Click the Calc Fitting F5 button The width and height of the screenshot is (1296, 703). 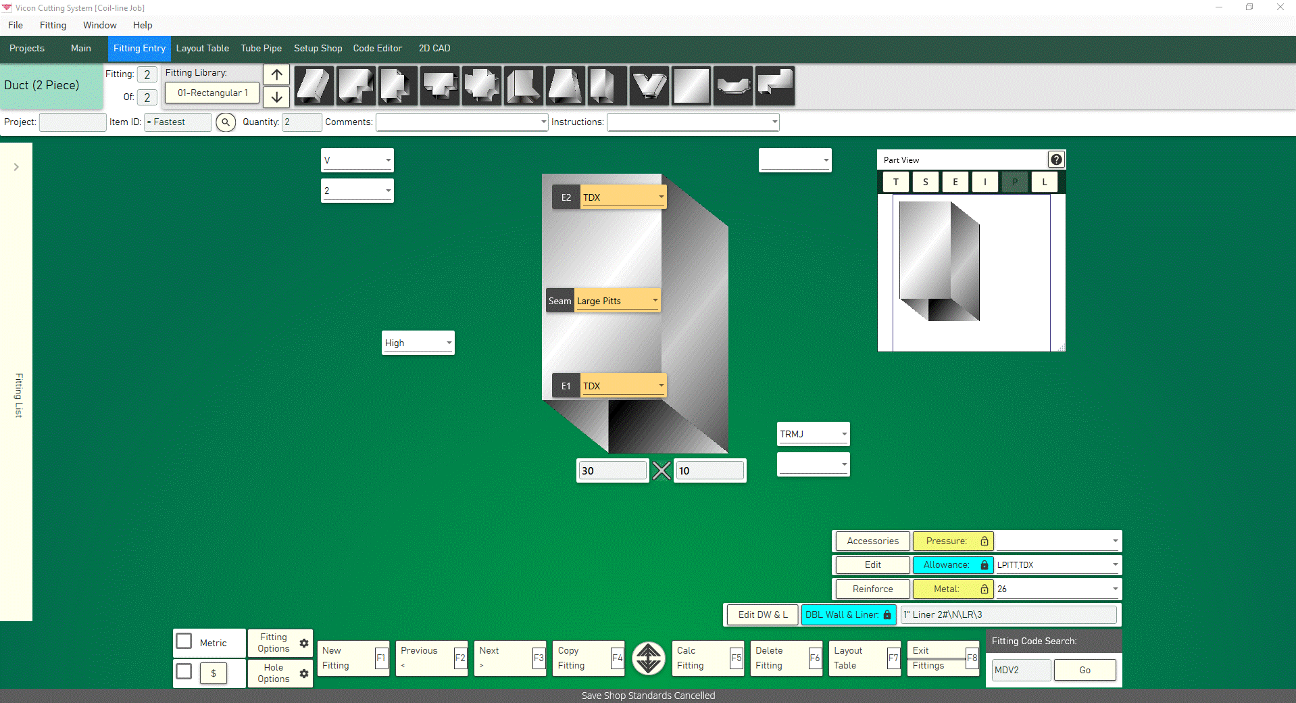point(707,658)
